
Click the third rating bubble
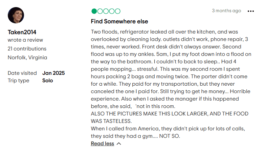pos(106,11)
